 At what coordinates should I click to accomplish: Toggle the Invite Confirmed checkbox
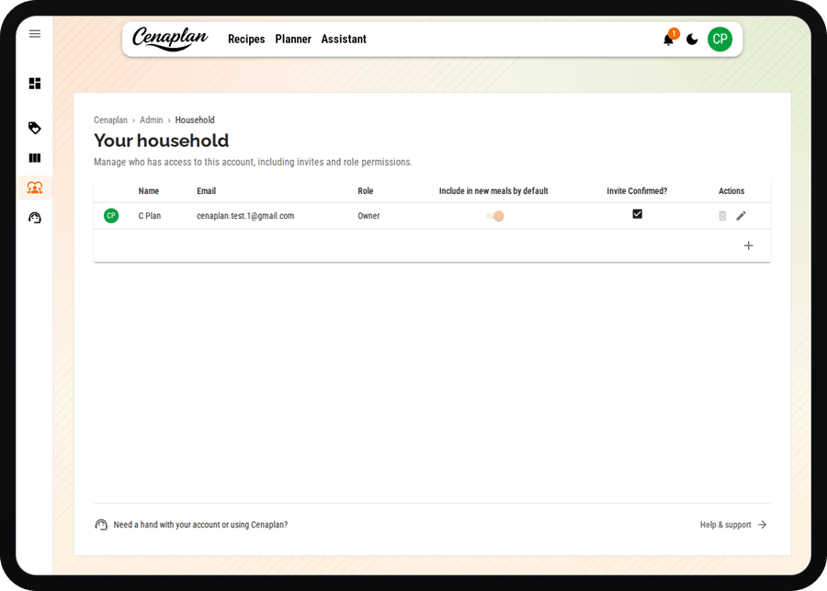point(637,214)
